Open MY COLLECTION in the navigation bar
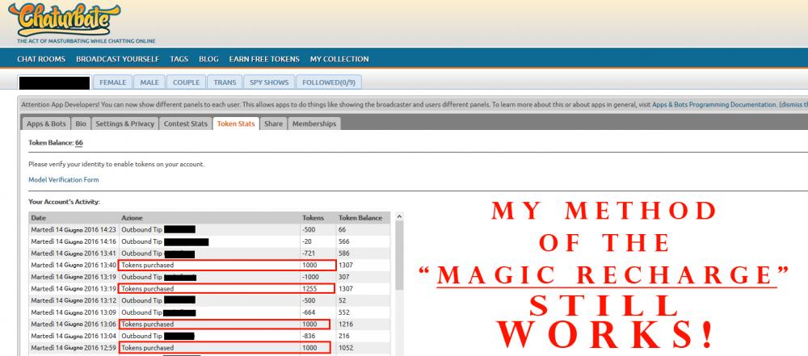 coord(339,59)
